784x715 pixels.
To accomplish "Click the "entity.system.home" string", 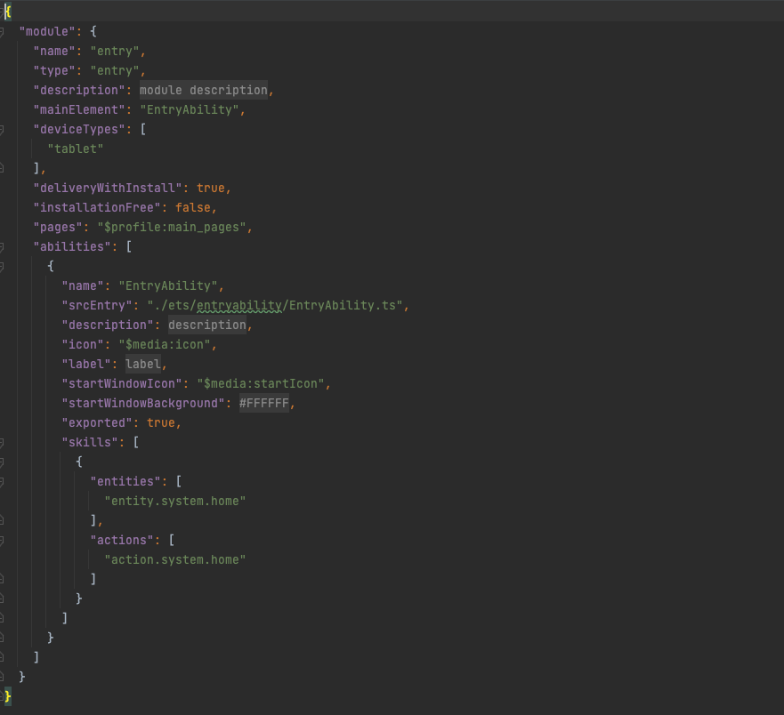I will (174, 502).
